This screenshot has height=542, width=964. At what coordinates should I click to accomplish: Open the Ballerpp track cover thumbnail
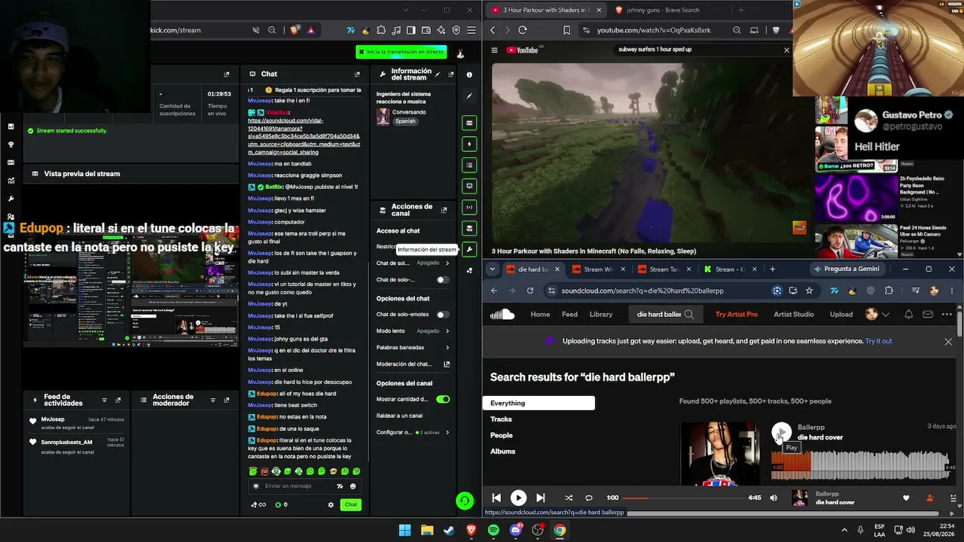[719, 454]
